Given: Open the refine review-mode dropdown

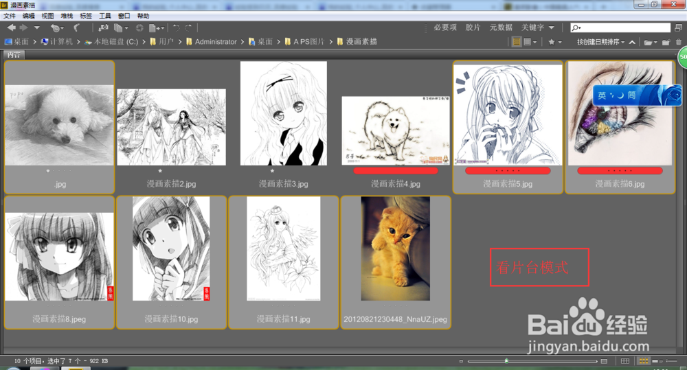Looking at the screenshot, I should click(120, 28).
